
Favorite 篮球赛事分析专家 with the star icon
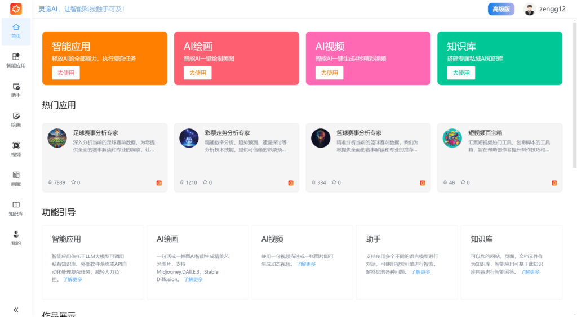(334, 182)
